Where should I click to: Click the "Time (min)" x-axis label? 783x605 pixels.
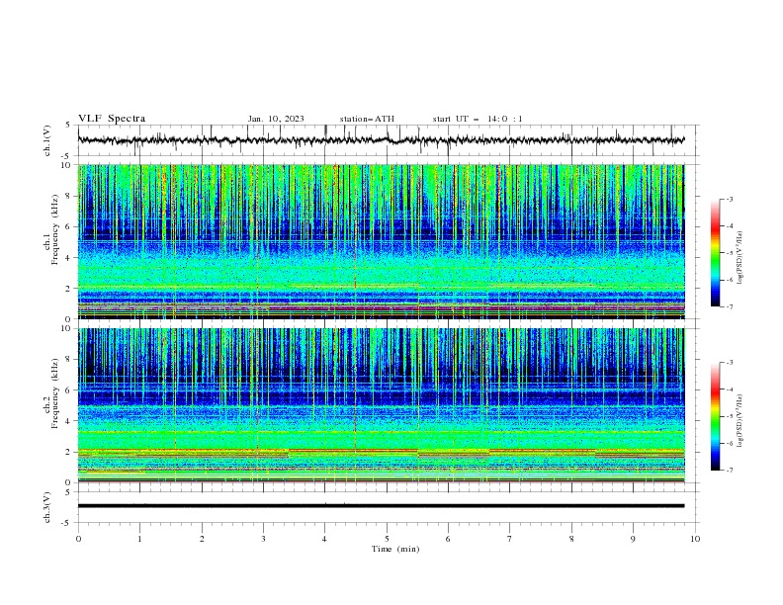coord(395,549)
